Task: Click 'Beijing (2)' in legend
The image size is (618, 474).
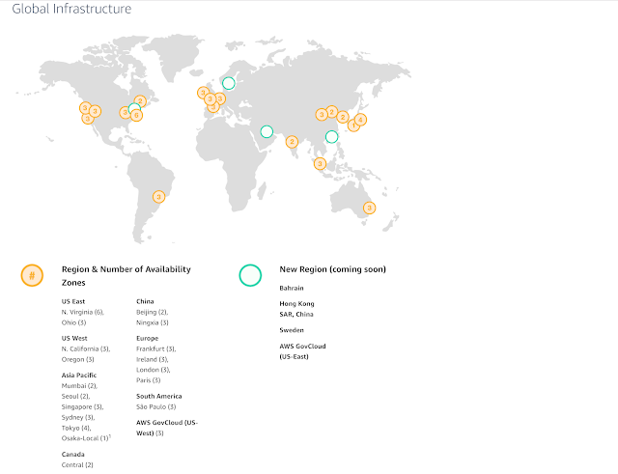Action: click(x=153, y=312)
